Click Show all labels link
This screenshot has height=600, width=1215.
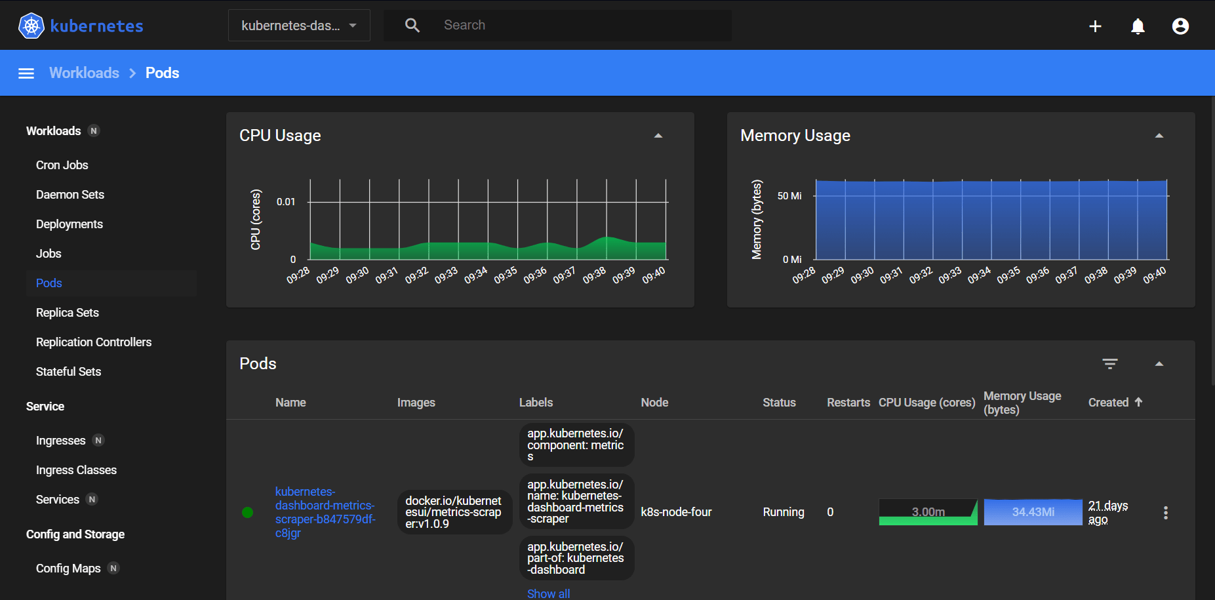[549, 593]
